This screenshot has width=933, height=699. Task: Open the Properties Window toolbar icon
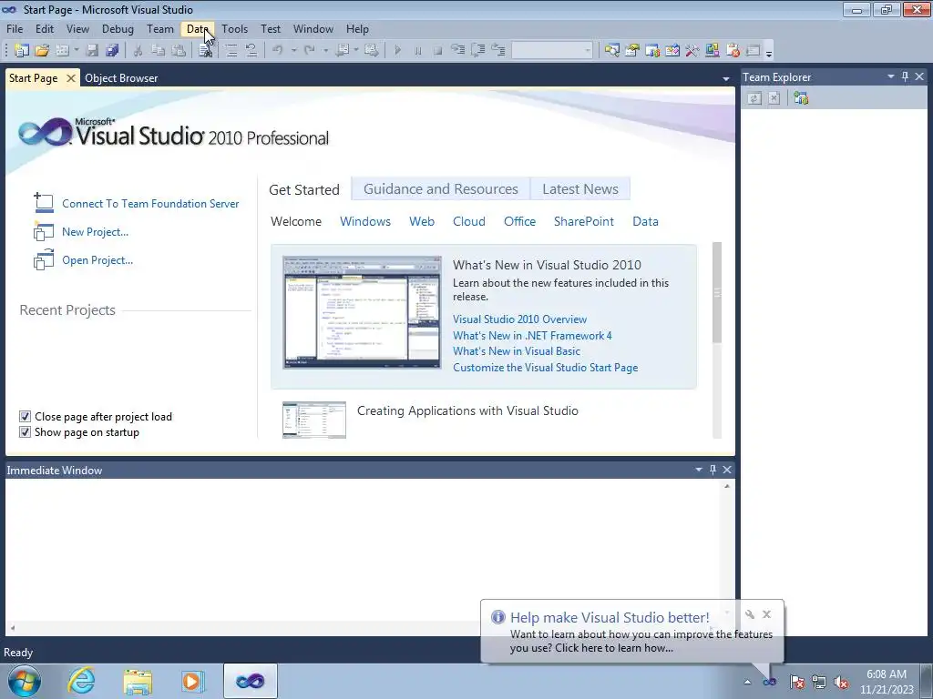pyautogui.click(x=632, y=51)
